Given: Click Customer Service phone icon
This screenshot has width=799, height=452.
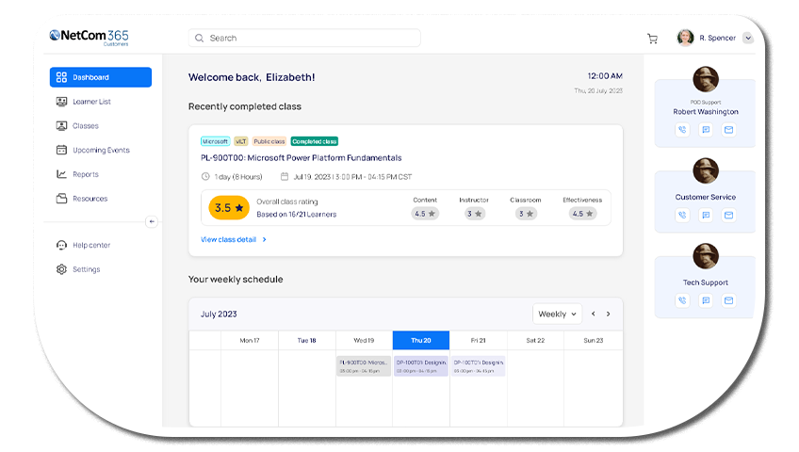Looking at the screenshot, I should point(682,216).
